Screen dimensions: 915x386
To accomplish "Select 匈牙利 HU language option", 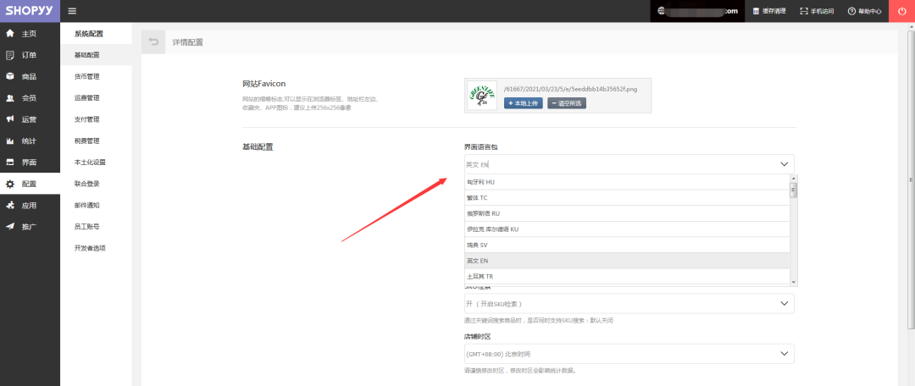I will pyautogui.click(x=627, y=182).
